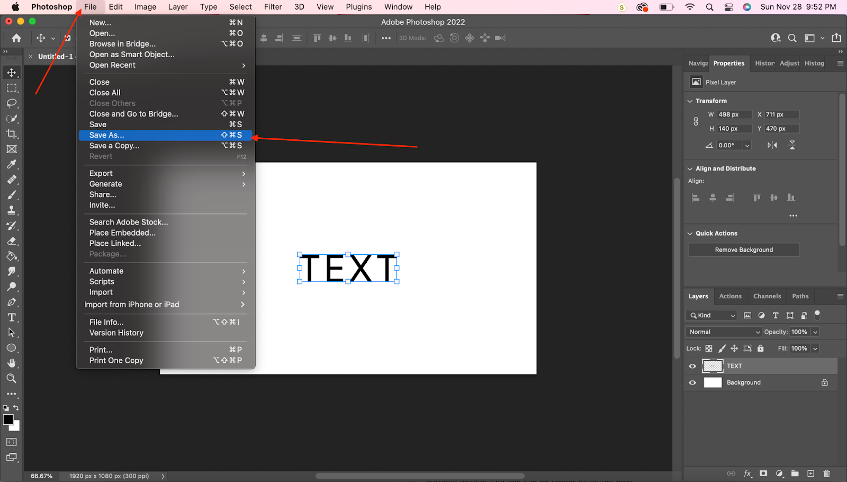The width and height of the screenshot is (847, 482).
Task: Select the Clone Stamp tool
Action: (x=12, y=210)
